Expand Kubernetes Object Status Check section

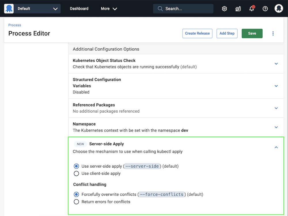click(x=276, y=64)
